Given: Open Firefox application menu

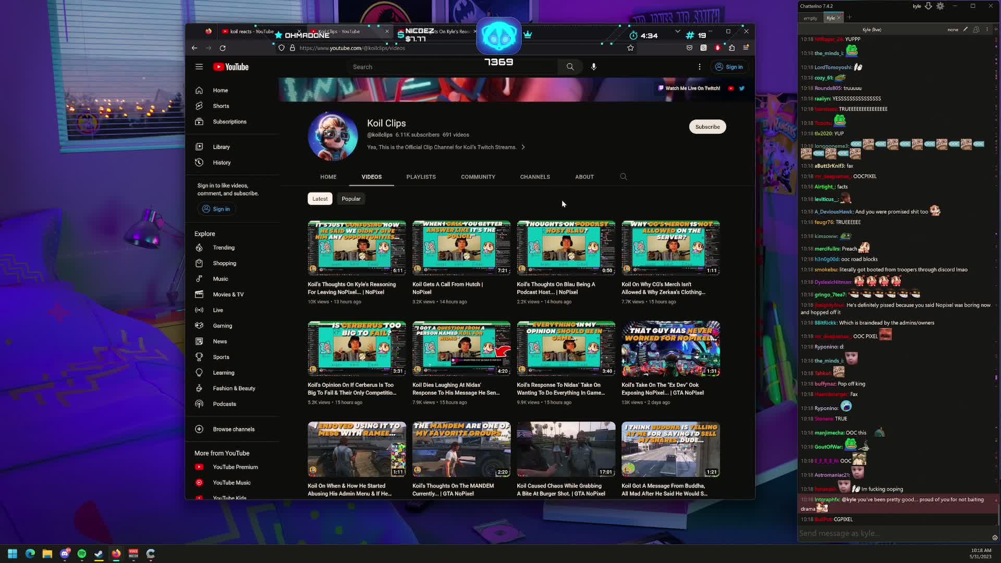Looking at the screenshot, I should point(746,48).
